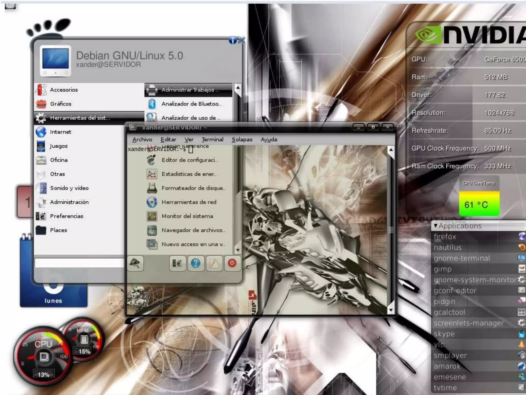Launch Analizador de Bluetooth entry
The image size is (526, 395).
(188, 104)
